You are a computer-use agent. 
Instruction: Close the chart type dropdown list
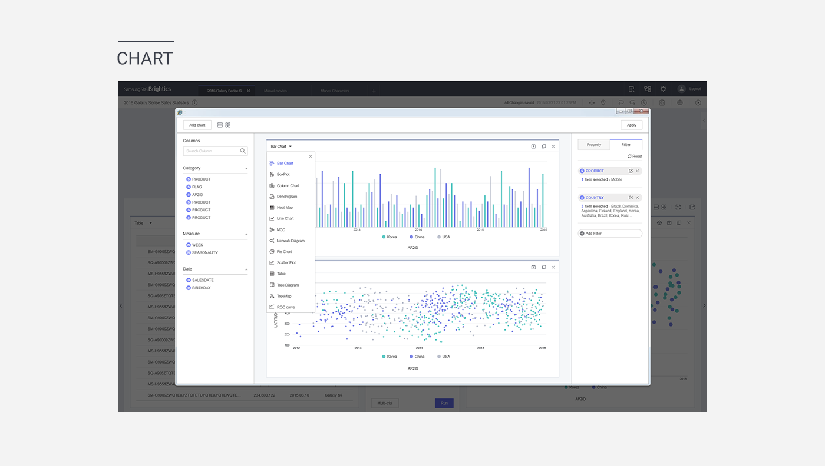[x=311, y=157]
